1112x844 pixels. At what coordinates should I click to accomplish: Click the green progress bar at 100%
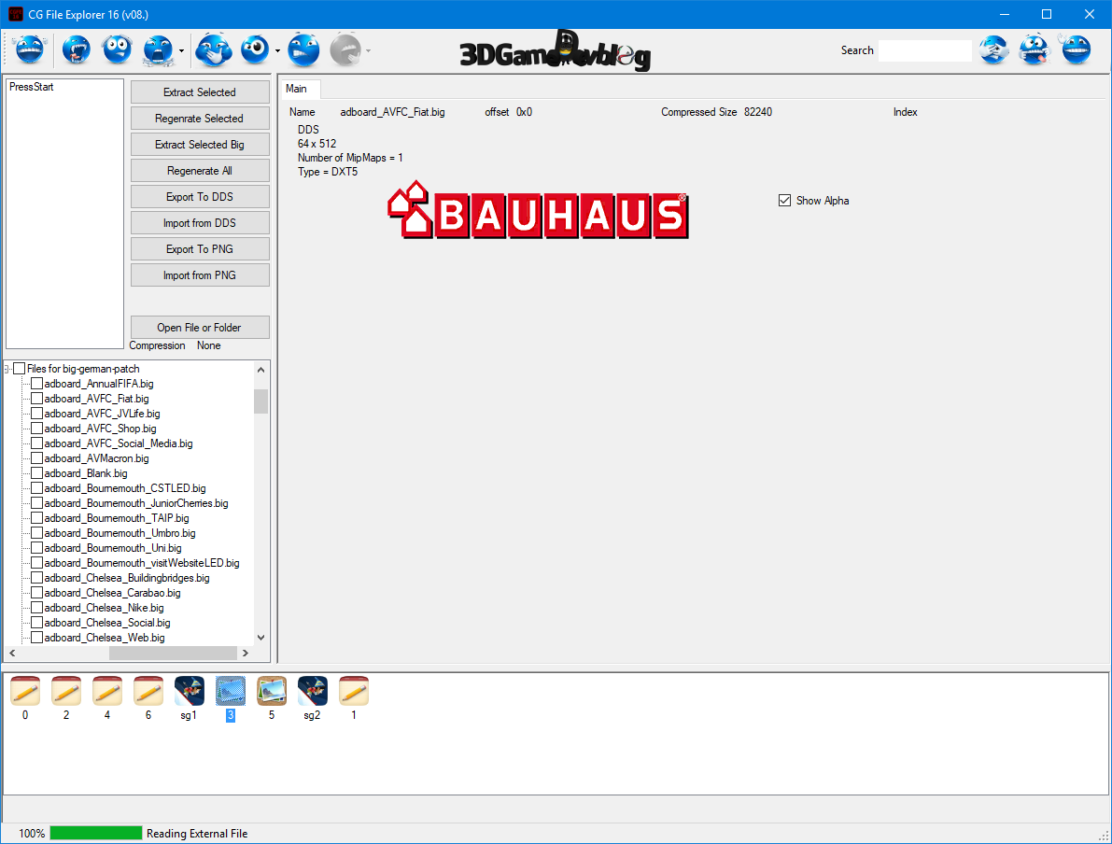point(96,833)
